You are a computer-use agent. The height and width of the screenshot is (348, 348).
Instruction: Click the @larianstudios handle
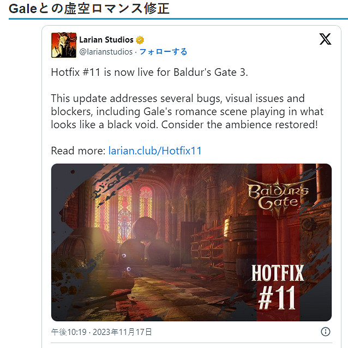tap(106, 52)
